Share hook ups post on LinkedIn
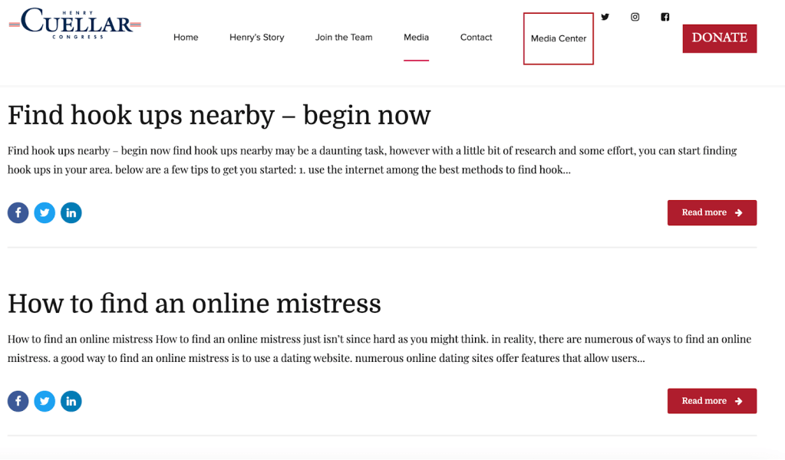Screen dimensions: 785x460 coord(71,213)
